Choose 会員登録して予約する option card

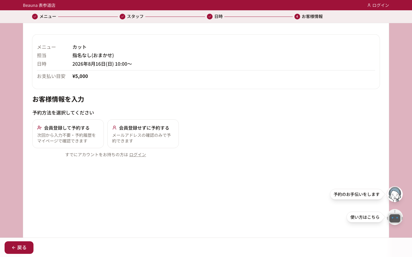(x=68, y=134)
